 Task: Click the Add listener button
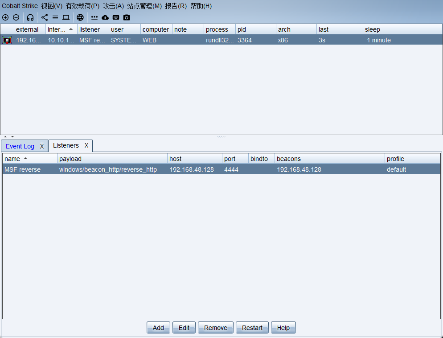tap(158, 328)
